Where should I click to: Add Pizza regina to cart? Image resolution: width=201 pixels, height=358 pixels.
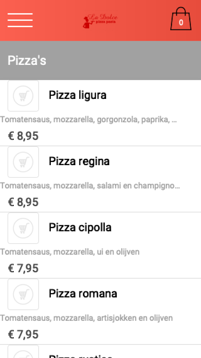(23, 162)
